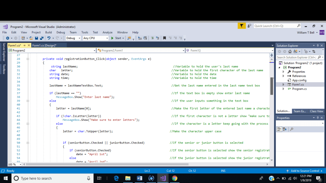Click the Chrome icon in the taskbar
The image size is (326, 183).
coord(175,178)
